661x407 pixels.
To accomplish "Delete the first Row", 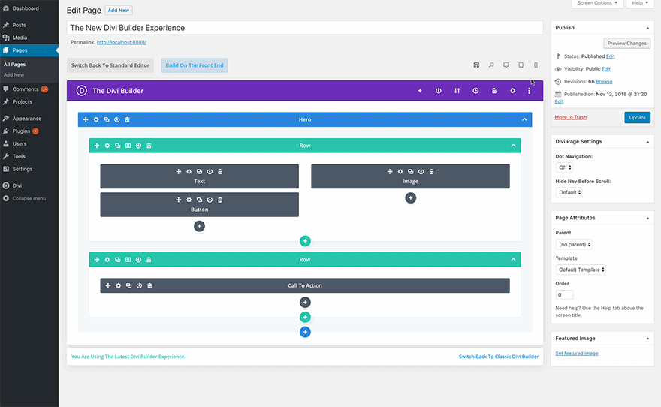I will [x=149, y=146].
